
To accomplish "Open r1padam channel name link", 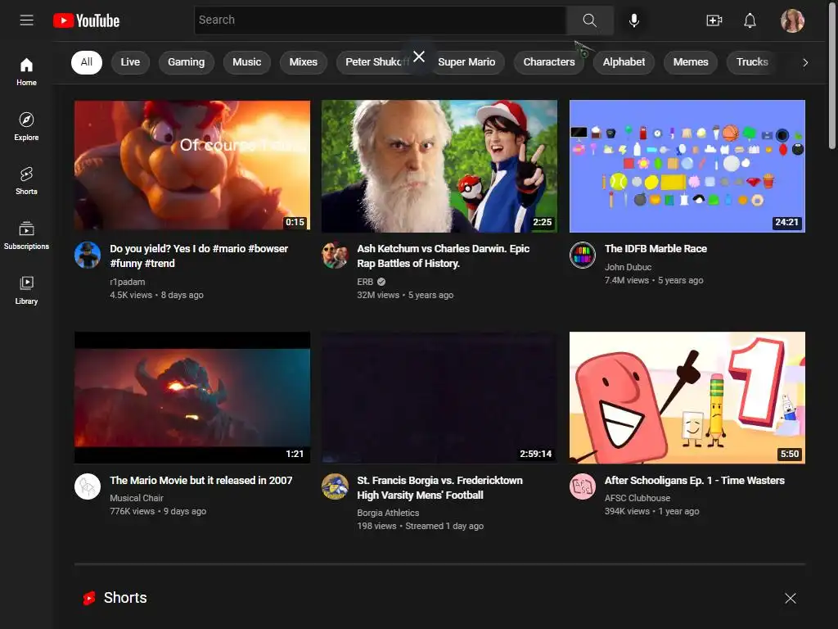I will 127,282.
